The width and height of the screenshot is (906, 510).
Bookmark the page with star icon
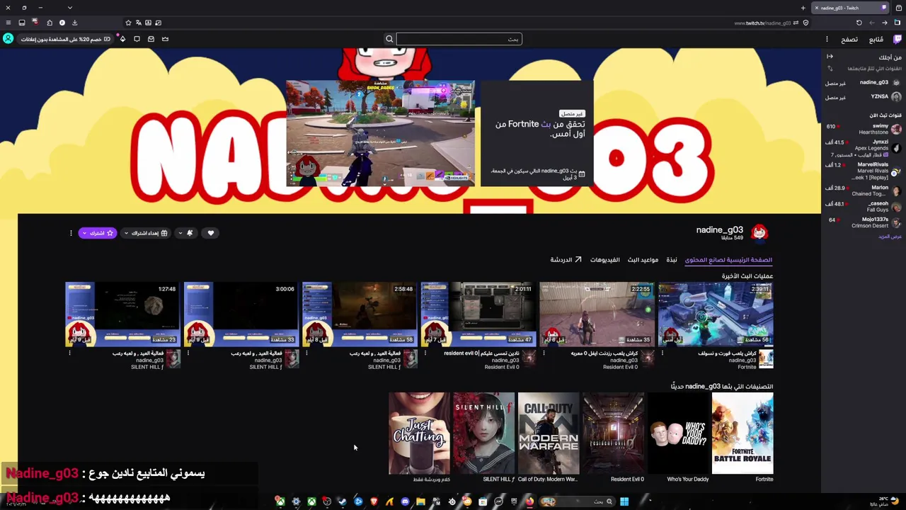[x=128, y=23]
